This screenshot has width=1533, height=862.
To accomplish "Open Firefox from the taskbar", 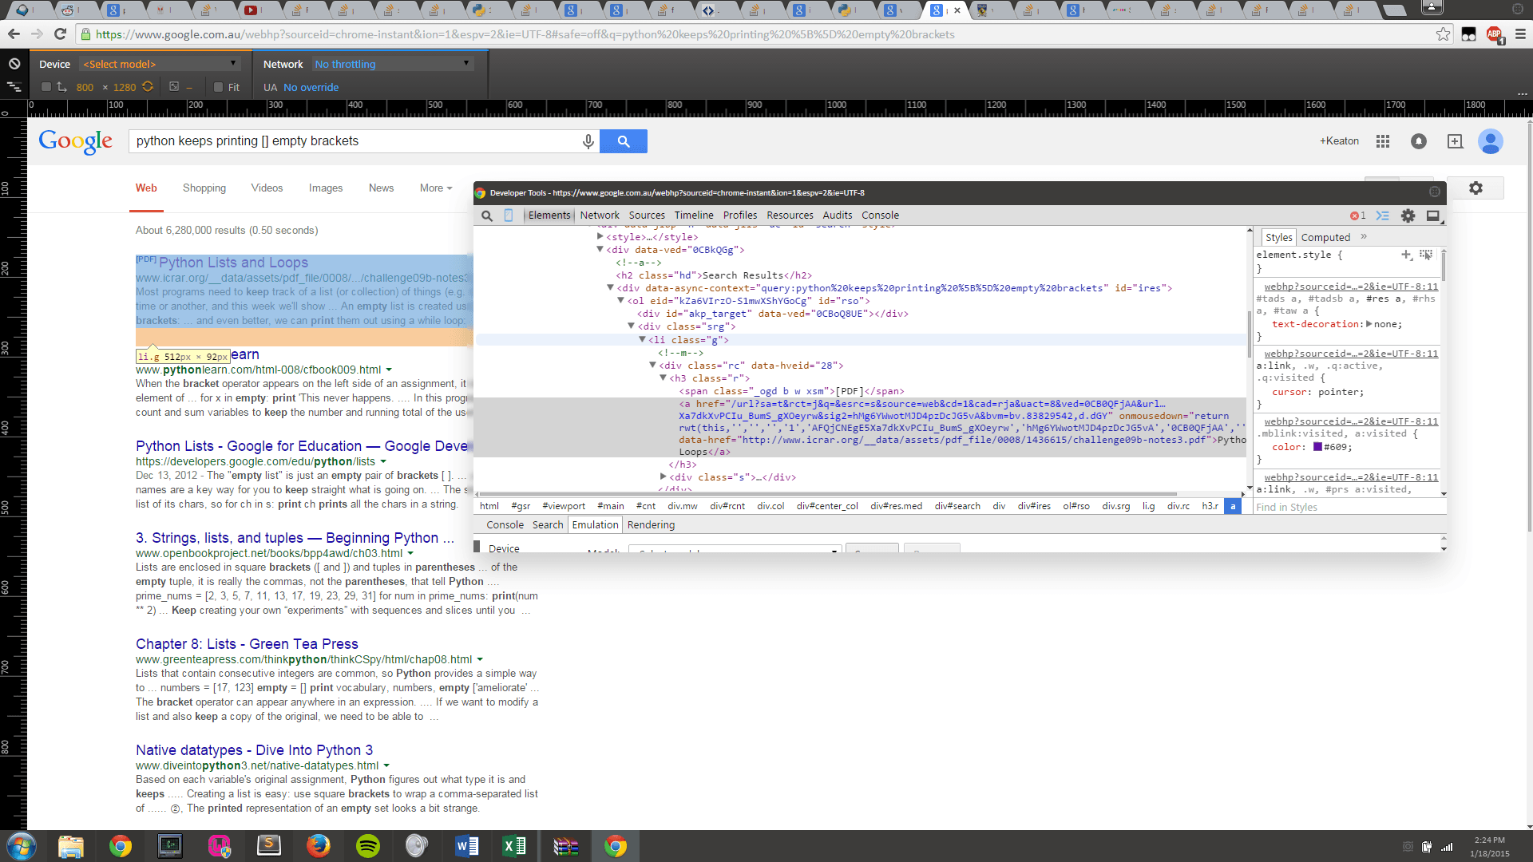I will [319, 846].
